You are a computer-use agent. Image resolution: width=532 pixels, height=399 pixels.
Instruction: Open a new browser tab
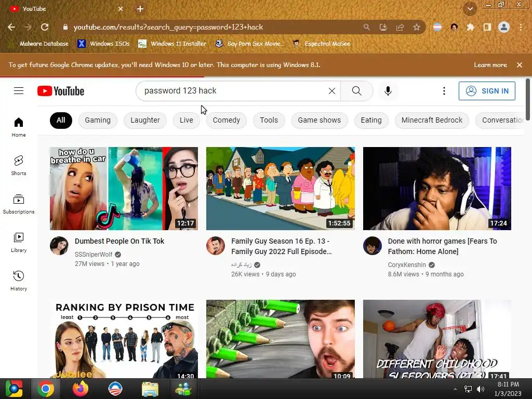[x=140, y=9]
